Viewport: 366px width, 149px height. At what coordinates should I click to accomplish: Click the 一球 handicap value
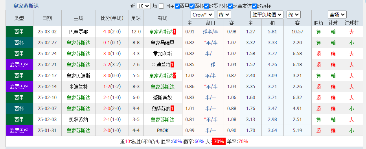click(x=211, y=65)
